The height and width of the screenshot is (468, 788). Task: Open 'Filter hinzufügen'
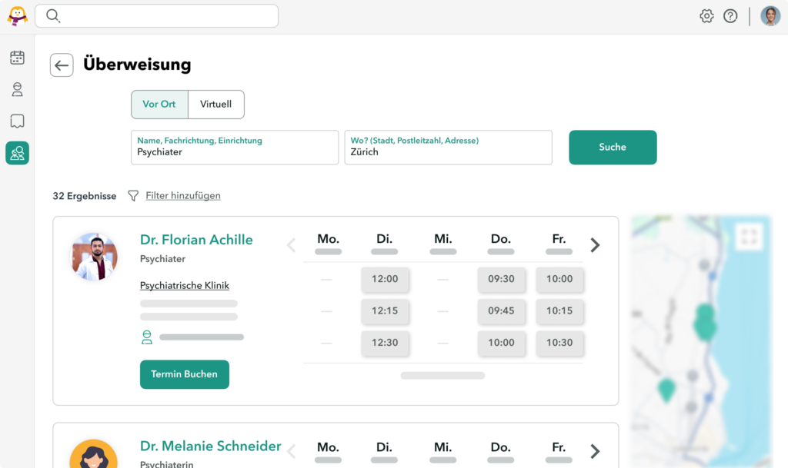coord(182,195)
